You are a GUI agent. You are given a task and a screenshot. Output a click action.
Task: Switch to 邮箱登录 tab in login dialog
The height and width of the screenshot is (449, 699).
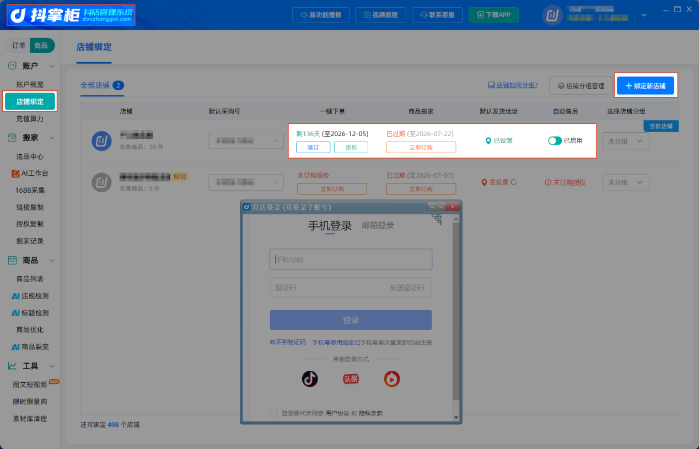378,225
